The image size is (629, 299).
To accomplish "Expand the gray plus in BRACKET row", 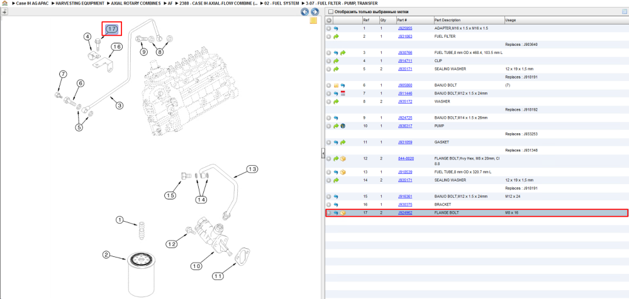I will (329, 204).
